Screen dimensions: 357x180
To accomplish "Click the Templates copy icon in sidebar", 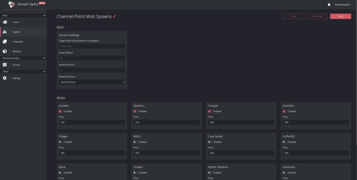I will tap(5, 42).
